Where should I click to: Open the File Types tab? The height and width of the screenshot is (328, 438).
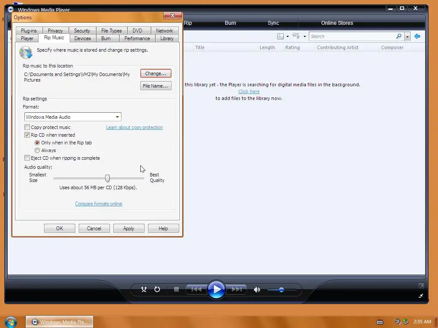click(x=112, y=31)
